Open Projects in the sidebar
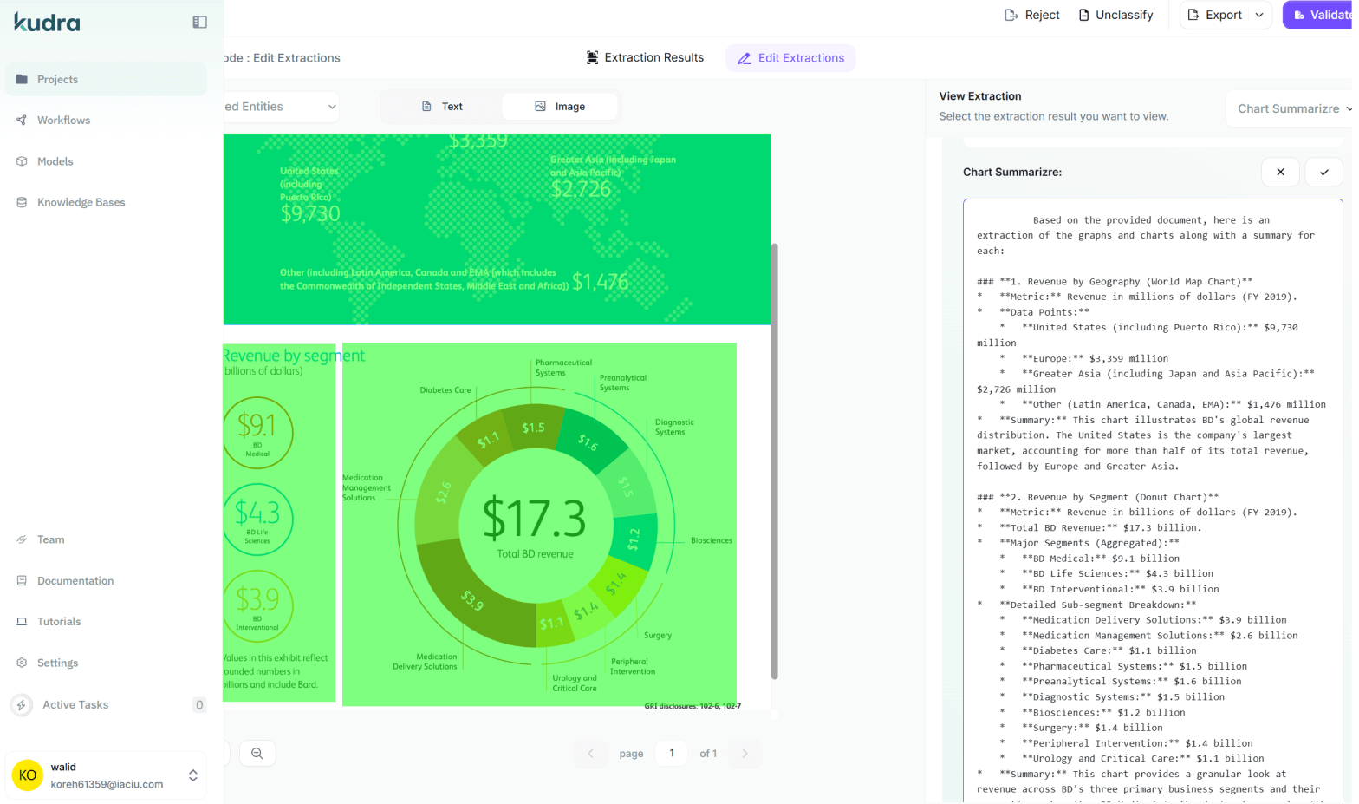The image size is (1359, 804). [106, 79]
